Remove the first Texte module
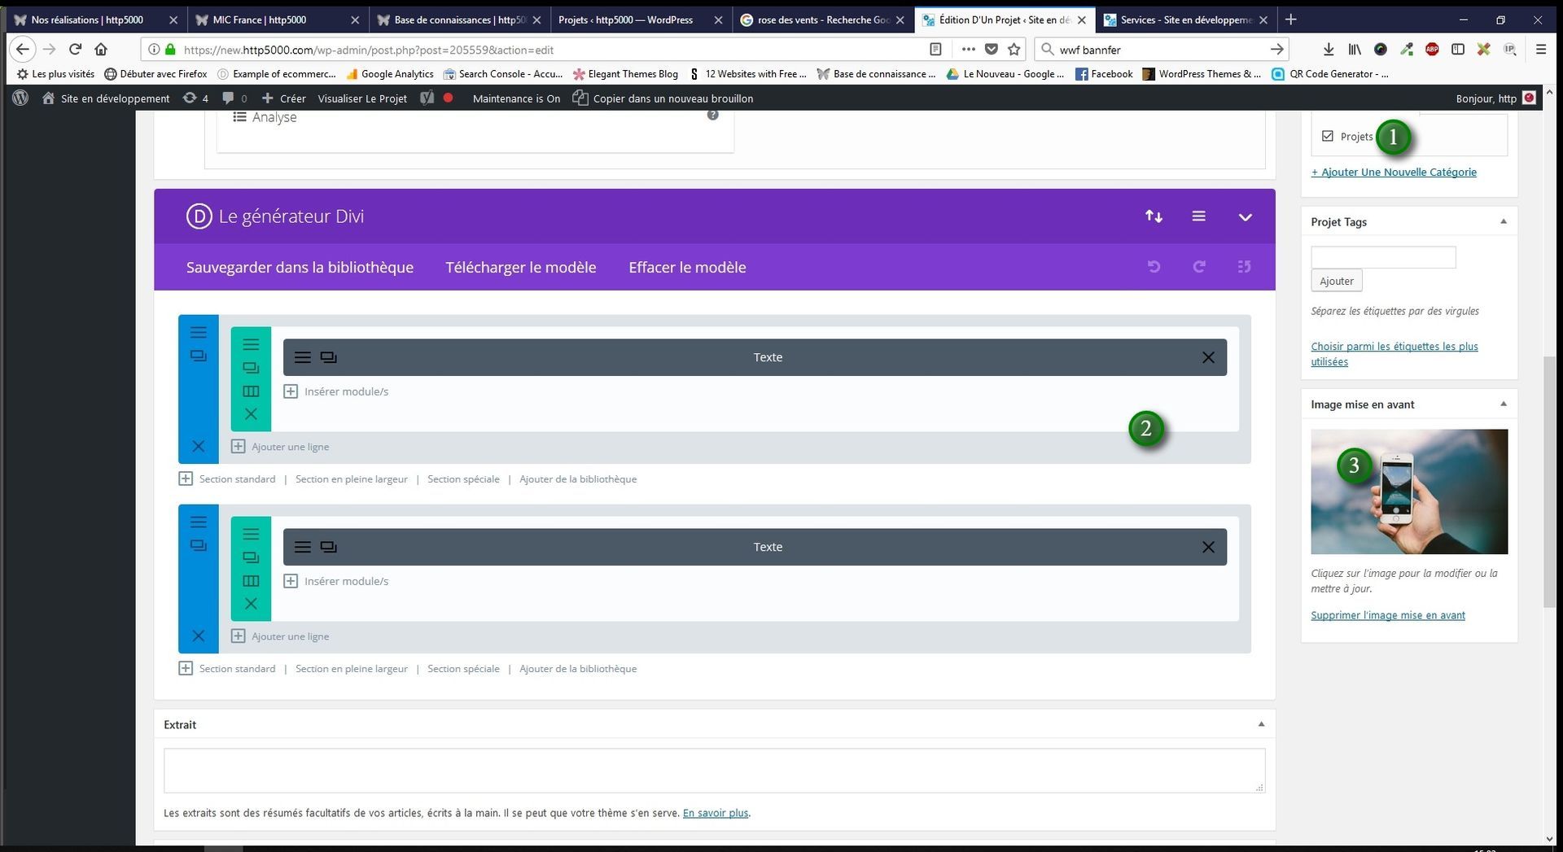1563x852 pixels. (x=1208, y=357)
